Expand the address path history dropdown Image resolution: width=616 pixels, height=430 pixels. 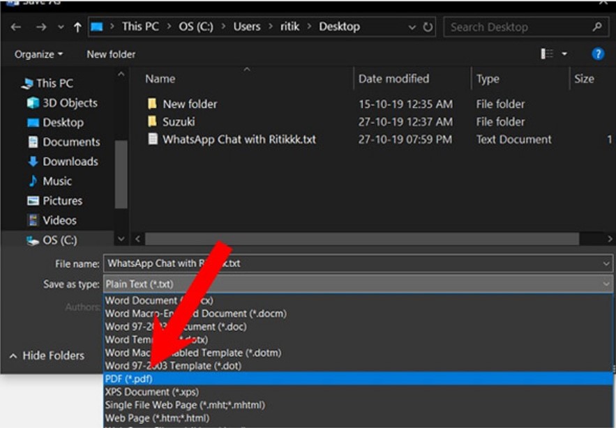(412, 28)
